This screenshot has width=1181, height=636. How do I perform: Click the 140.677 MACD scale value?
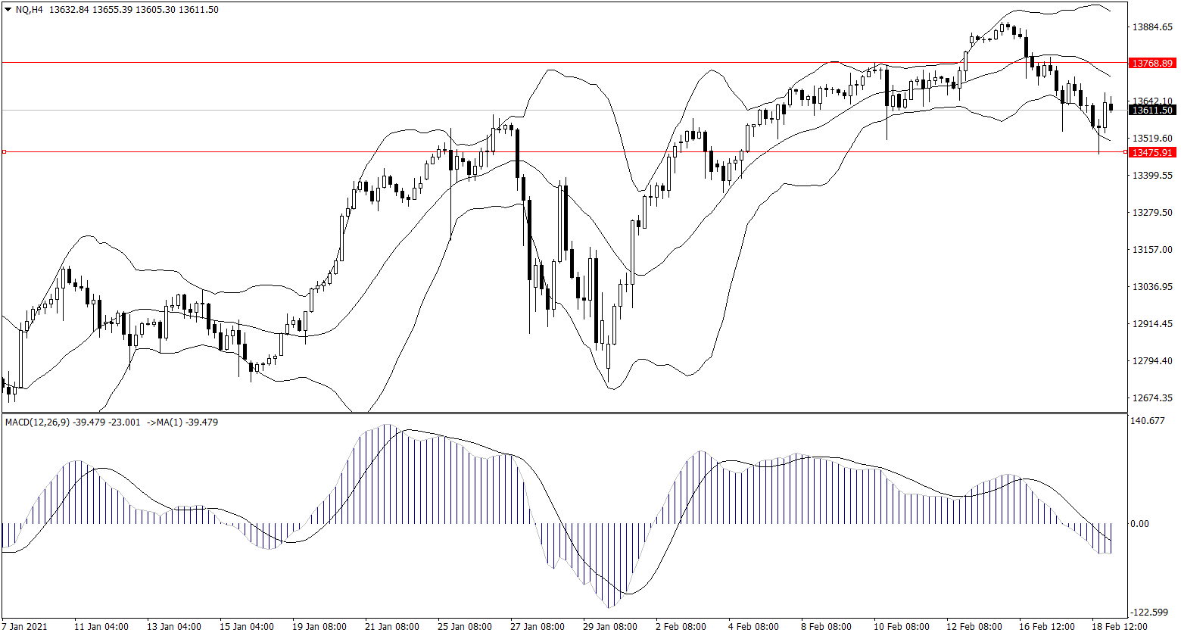[1148, 421]
